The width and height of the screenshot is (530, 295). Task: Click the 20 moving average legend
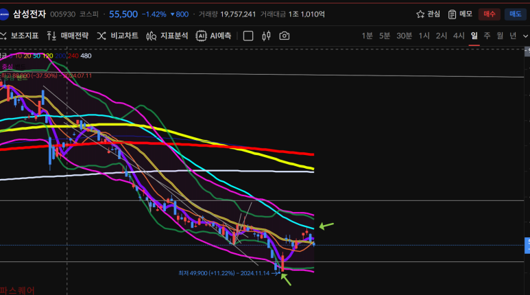tap(27, 56)
